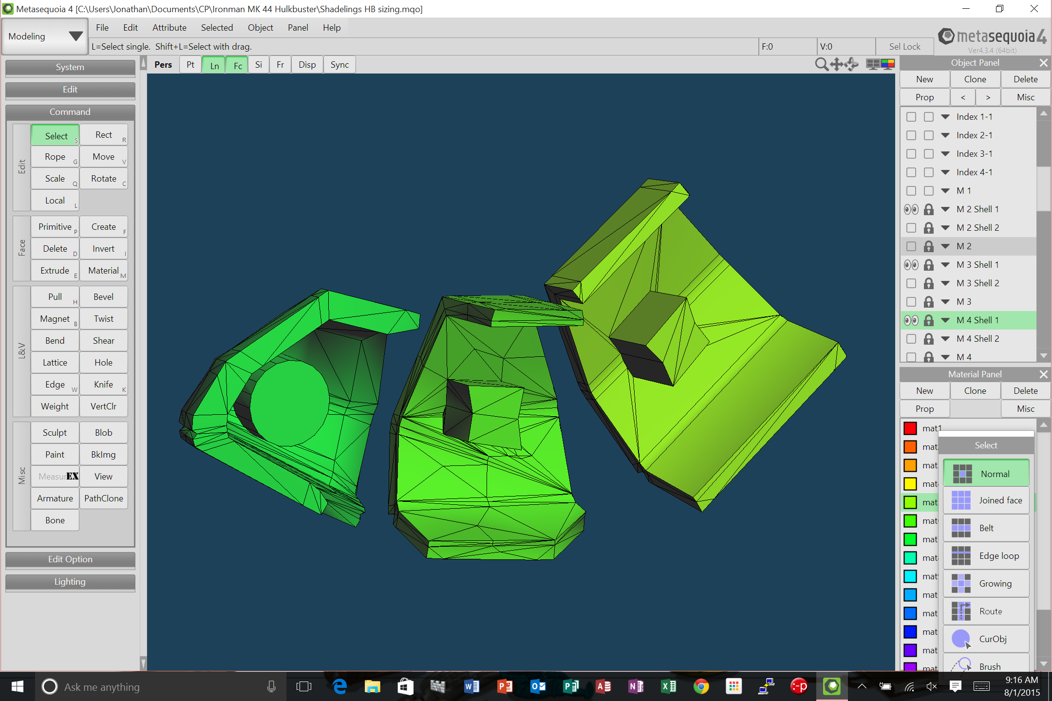Screen dimensions: 1052x701
Task: Select the red mat1 color swatch
Action: click(910, 428)
